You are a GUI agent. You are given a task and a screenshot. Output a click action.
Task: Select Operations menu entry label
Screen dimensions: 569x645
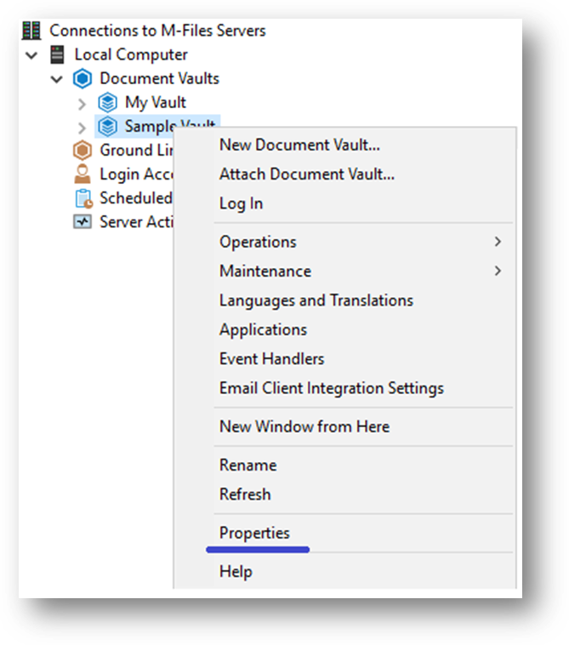point(258,242)
